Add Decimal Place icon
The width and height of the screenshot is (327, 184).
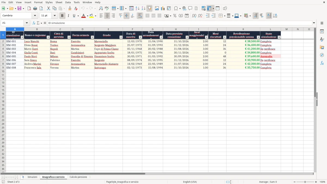[x=194, y=16]
